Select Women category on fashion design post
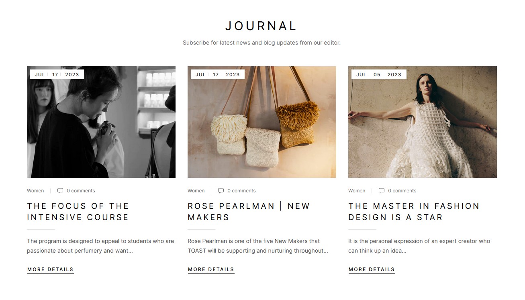The height and width of the screenshot is (300, 525). 357,191
